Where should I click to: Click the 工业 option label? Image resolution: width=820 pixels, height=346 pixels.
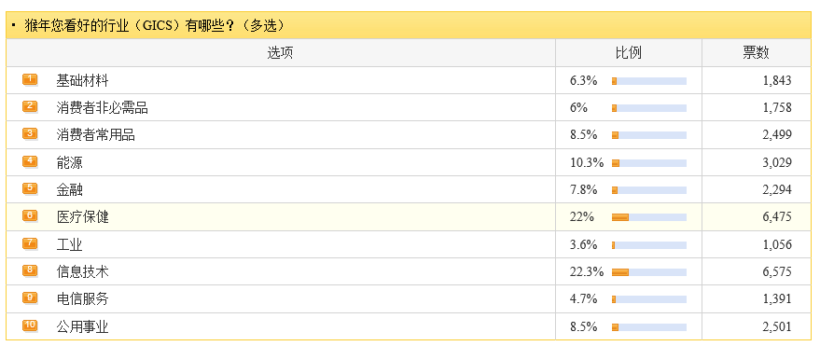70,244
